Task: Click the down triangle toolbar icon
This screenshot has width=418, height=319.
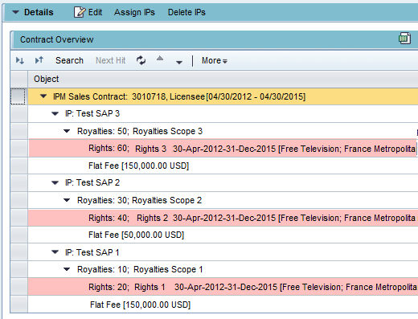Action: coord(179,63)
